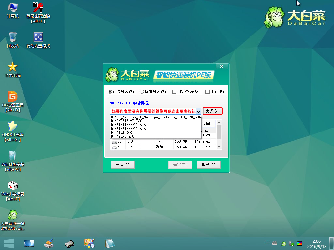Open the Win系统安装 desktop icon
The width and height of the screenshot is (334, 250).
pyautogui.click(x=13, y=156)
